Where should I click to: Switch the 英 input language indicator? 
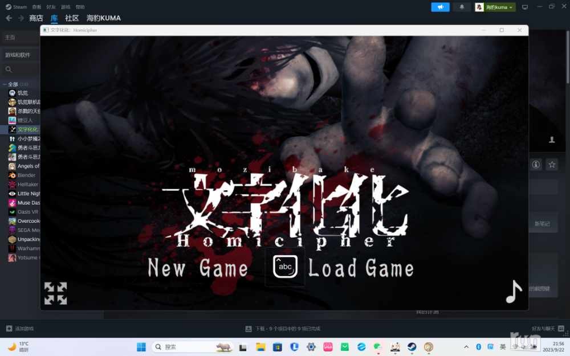coord(503,347)
